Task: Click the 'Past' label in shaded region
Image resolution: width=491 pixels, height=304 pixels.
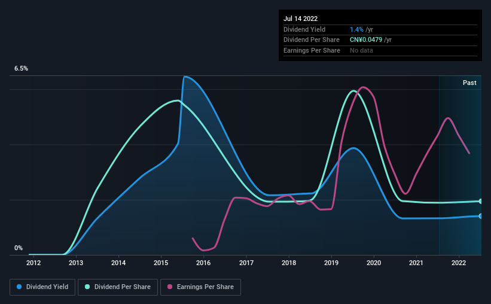Action: pyautogui.click(x=469, y=83)
